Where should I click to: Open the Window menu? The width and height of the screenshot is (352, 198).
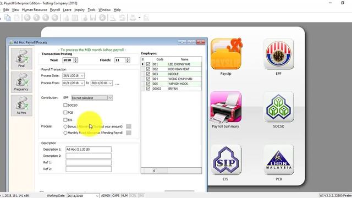pos(105,10)
